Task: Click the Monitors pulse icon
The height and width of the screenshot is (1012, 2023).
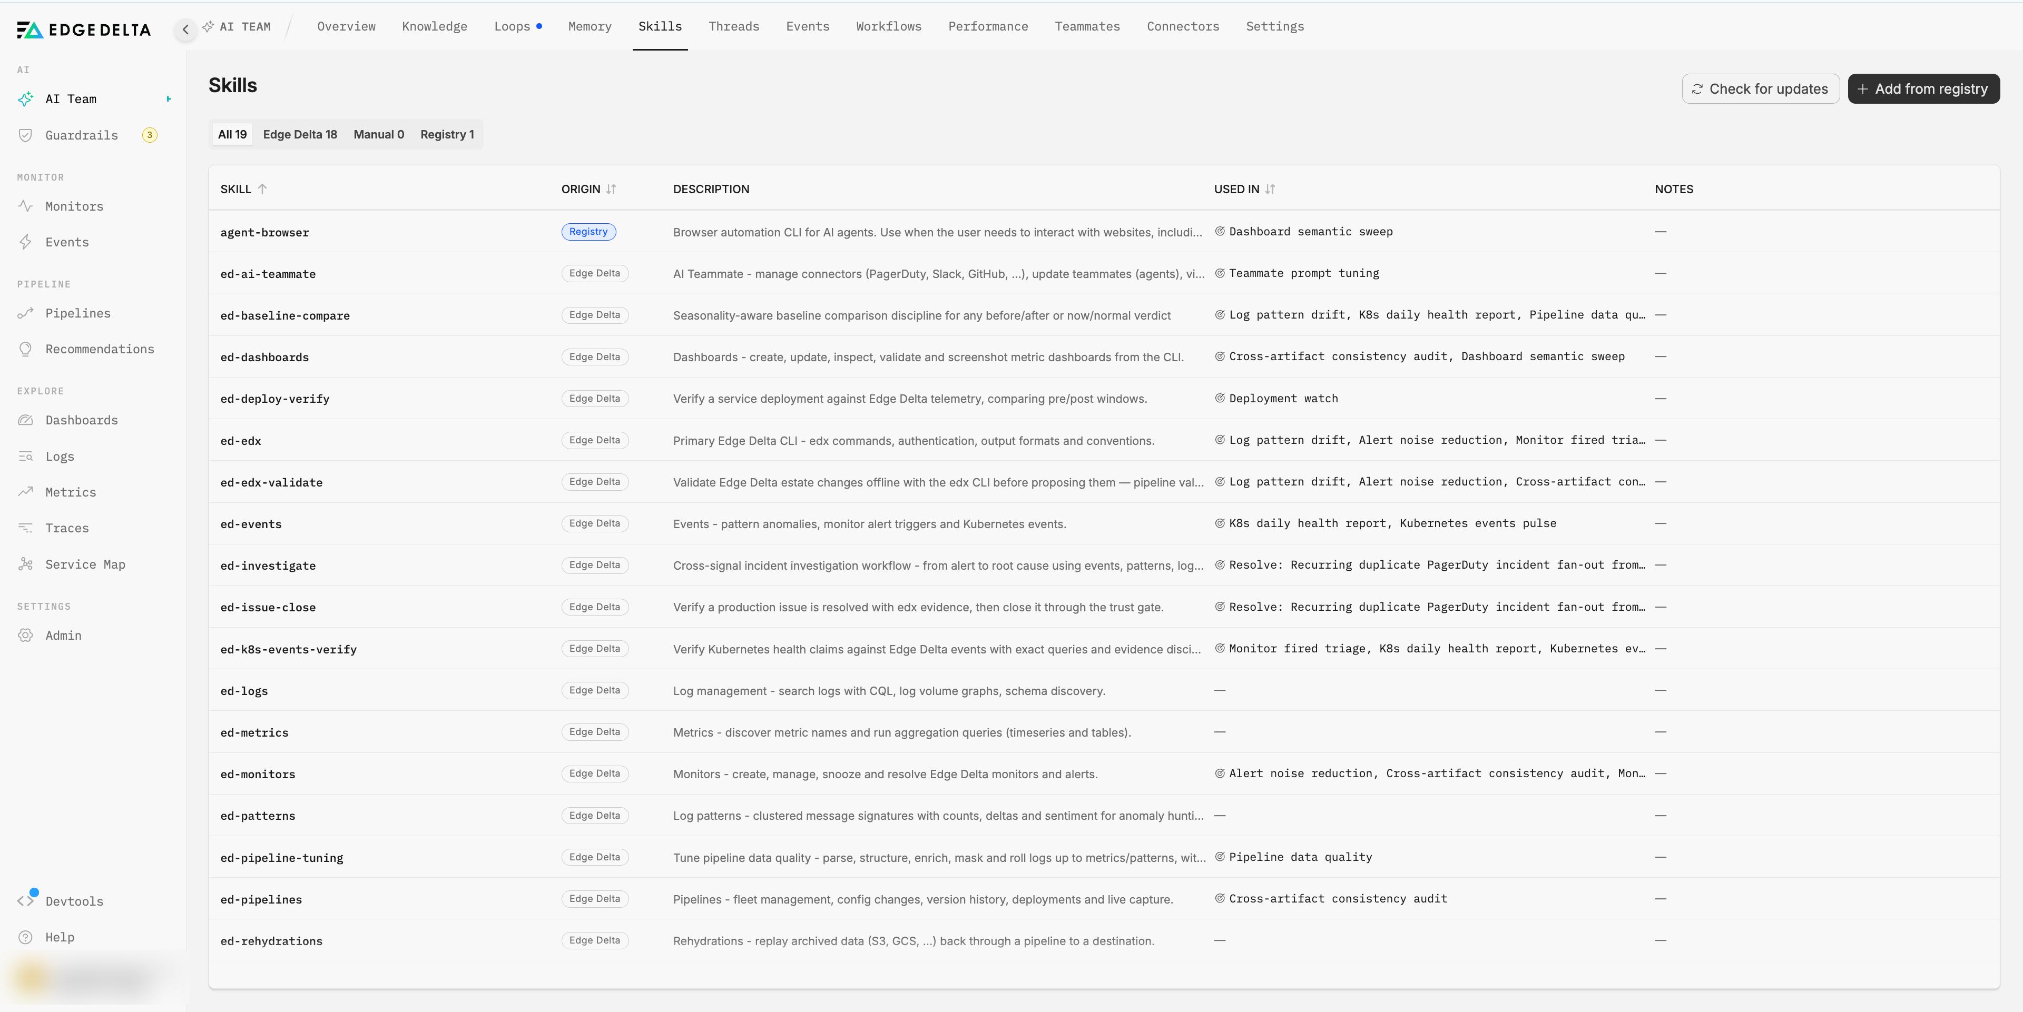Action: tap(26, 206)
